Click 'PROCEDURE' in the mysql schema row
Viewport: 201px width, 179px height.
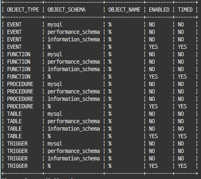pyautogui.click(x=20, y=84)
